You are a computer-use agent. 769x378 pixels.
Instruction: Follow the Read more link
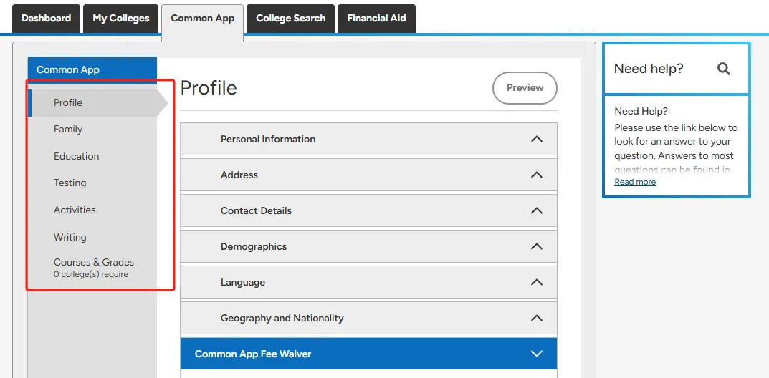[635, 182]
